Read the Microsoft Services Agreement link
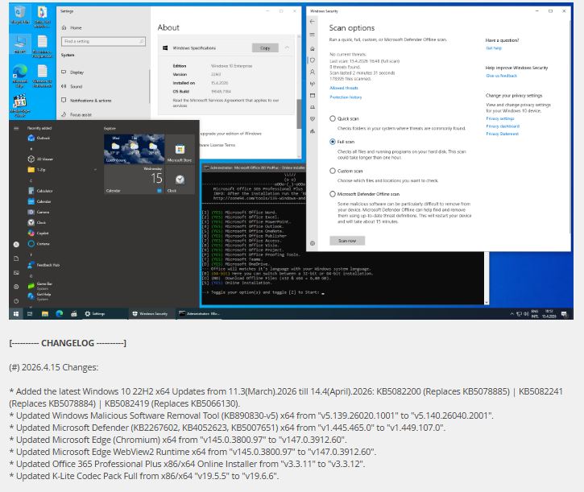The image size is (584, 492). (226, 103)
